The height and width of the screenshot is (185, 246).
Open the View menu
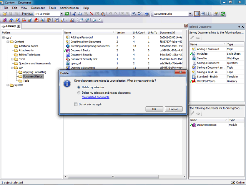coord(24,8)
